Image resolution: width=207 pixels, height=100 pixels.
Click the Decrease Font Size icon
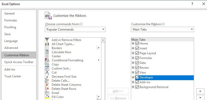tap(47, 77)
